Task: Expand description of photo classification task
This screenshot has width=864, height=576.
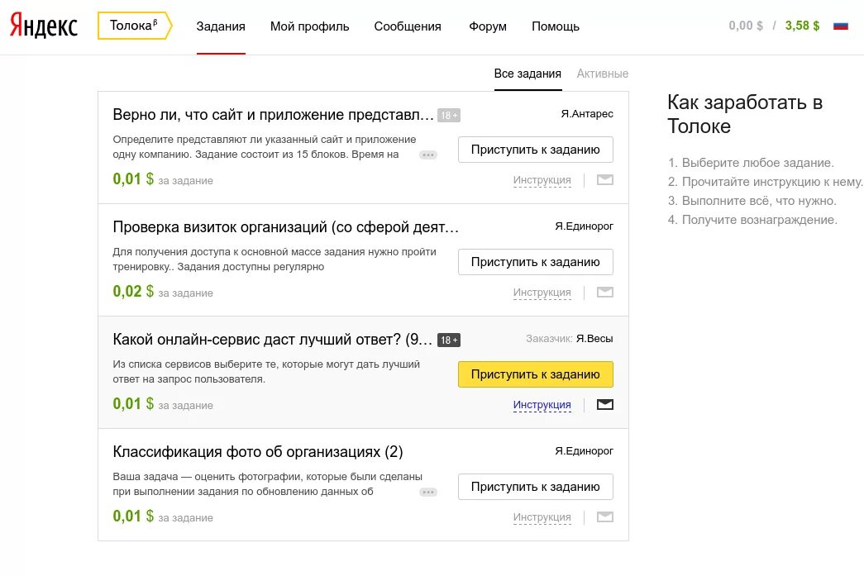Action: 427,492
